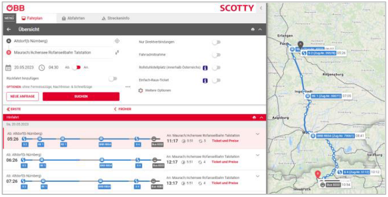Click the back arrow beside Übersicht

(9, 29)
